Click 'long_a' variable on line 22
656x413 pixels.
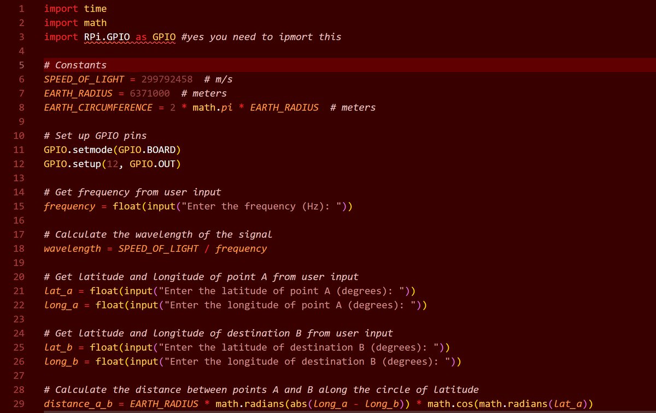61,305
